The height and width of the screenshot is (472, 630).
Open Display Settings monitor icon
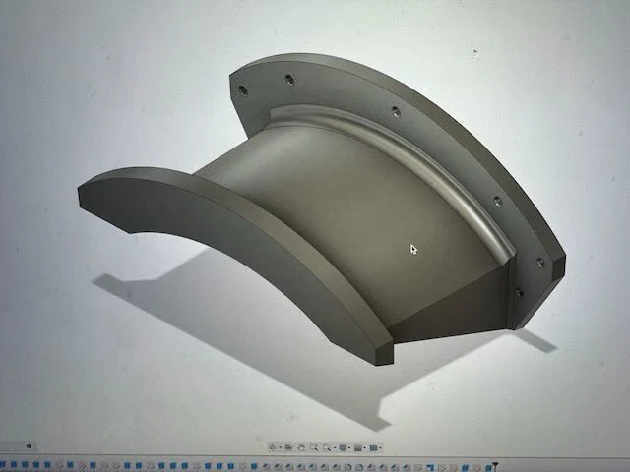tap(343, 447)
